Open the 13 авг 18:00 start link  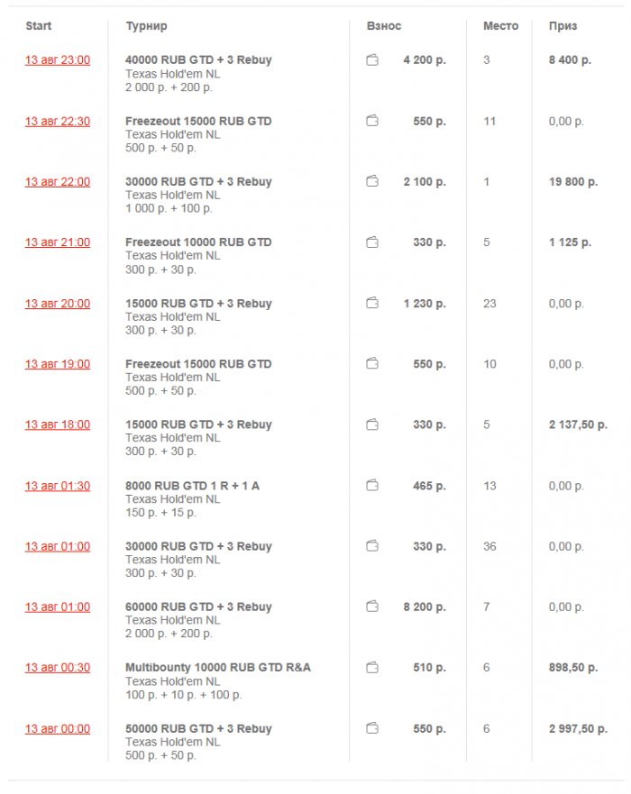coord(58,424)
